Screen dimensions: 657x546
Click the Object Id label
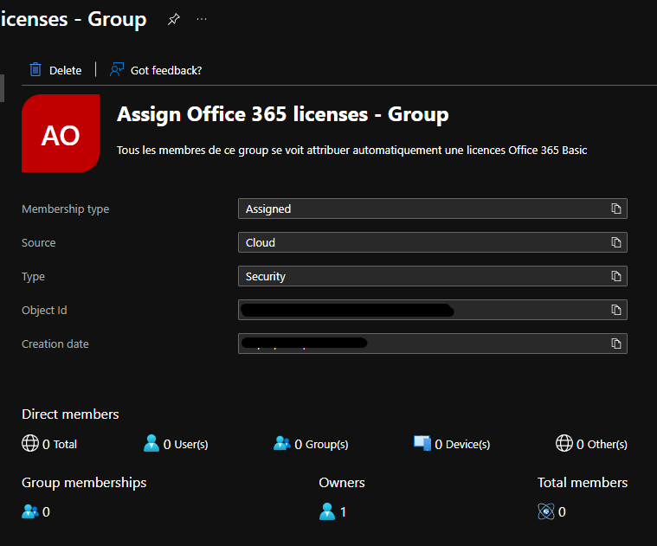point(44,311)
